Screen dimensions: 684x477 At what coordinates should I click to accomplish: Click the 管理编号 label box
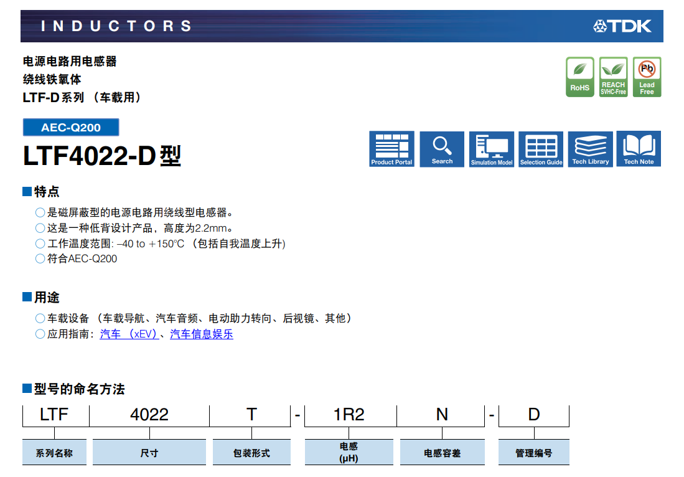[x=534, y=453]
